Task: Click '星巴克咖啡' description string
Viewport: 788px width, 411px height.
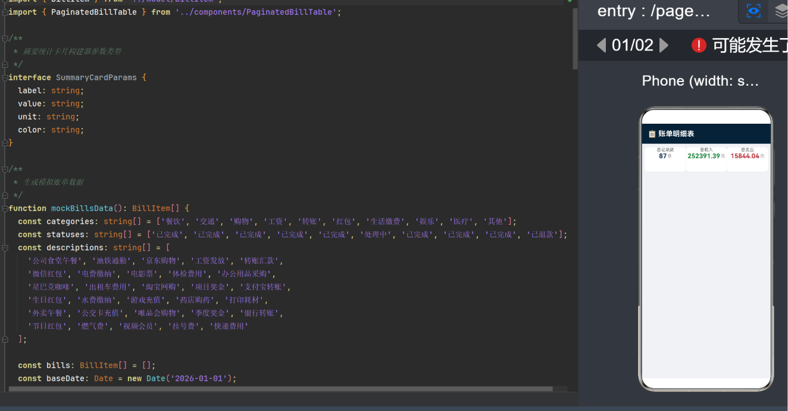Action: tap(52, 287)
